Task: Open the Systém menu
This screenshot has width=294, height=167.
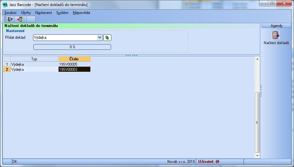Action: (x=62, y=13)
